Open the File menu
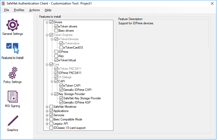217x140 pixels. [7, 10]
